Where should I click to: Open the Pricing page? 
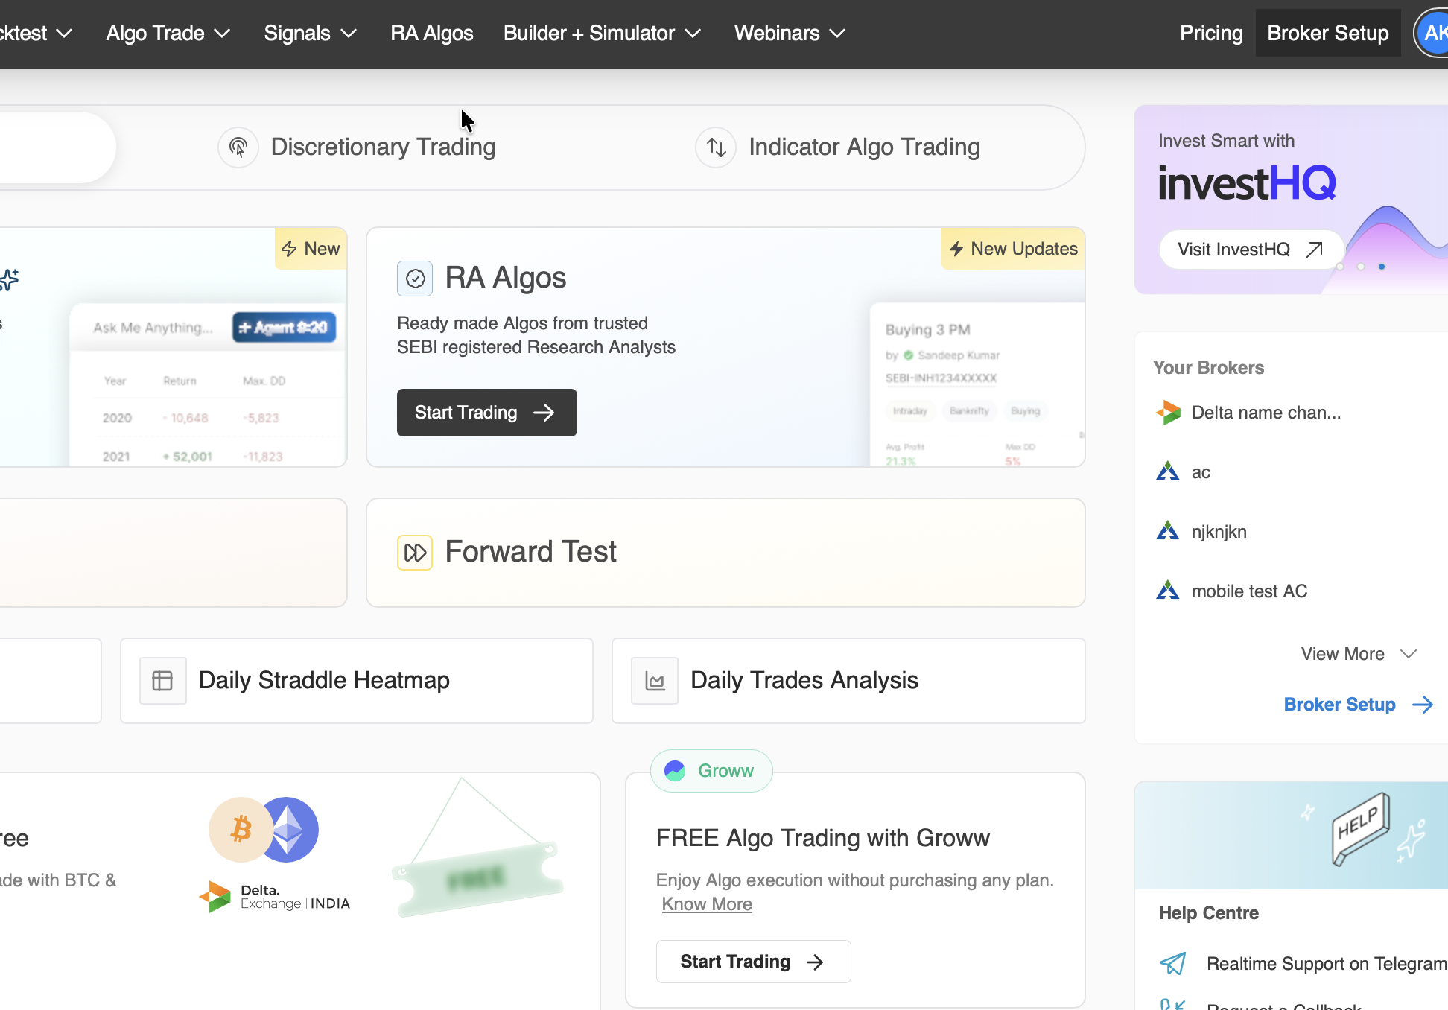(x=1210, y=34)
